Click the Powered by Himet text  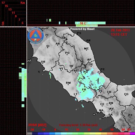(82, 29)
